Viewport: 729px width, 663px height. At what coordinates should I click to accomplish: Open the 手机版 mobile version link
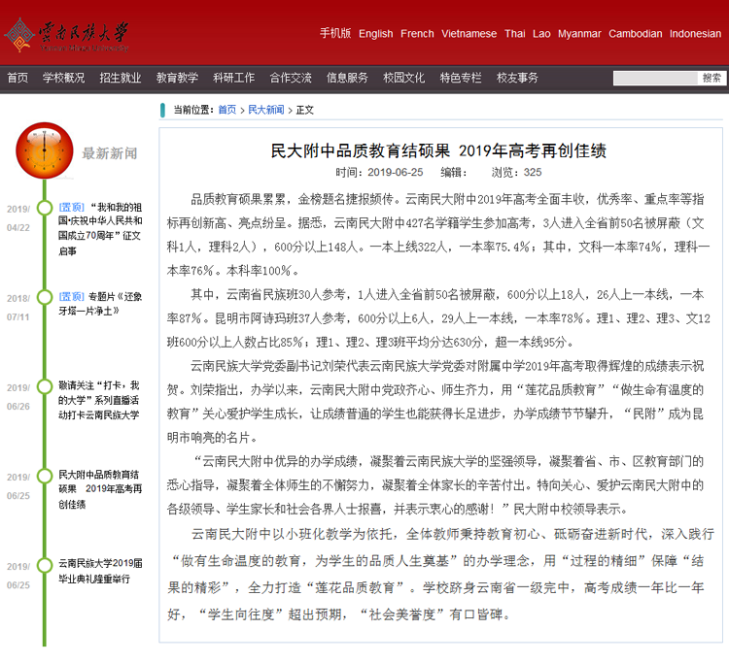335,33
